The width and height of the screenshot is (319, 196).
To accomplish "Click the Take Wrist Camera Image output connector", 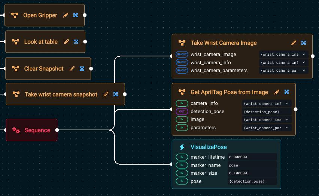I will click(x=313, y=56).
